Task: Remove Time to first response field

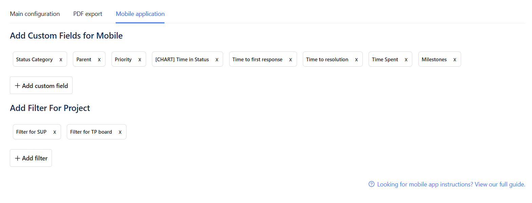Action: [x=291, y=60]
